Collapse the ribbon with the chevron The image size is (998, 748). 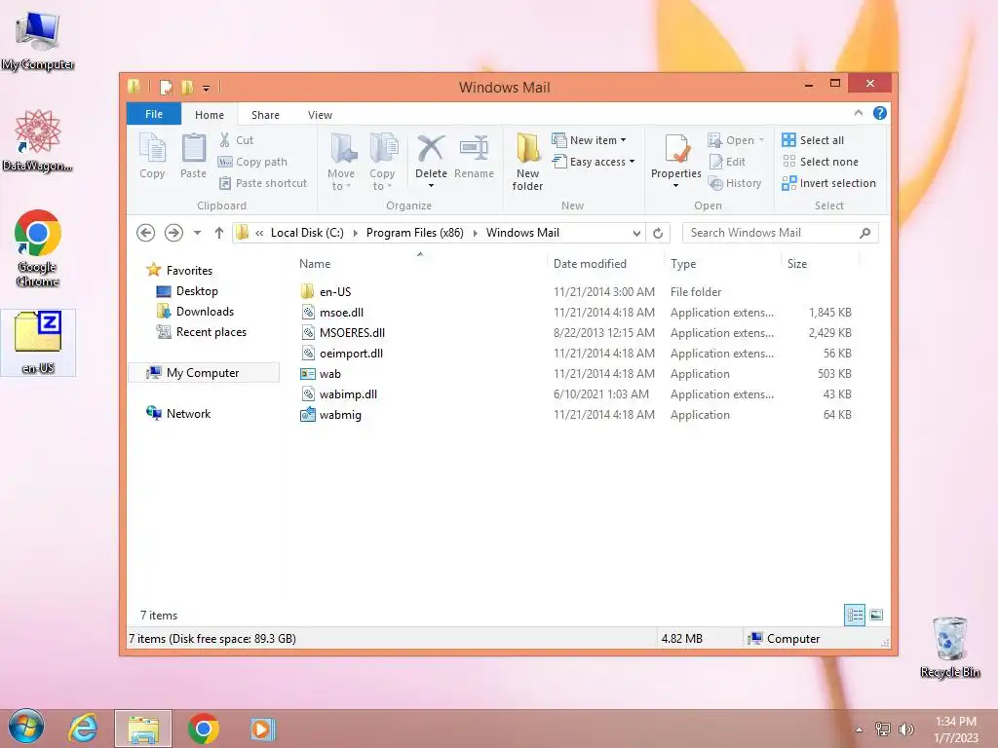(859, 113)
